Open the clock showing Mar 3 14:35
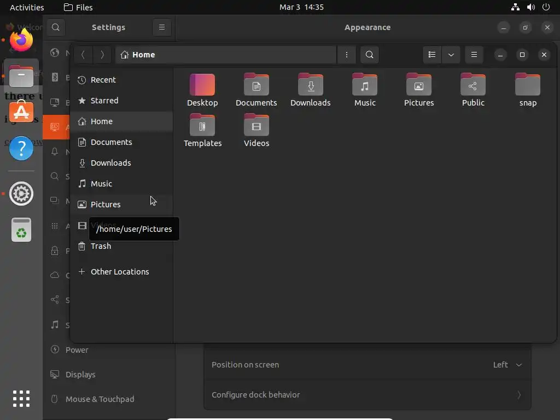The height and width of the screenshot is (420, 560). click(301, 7)
